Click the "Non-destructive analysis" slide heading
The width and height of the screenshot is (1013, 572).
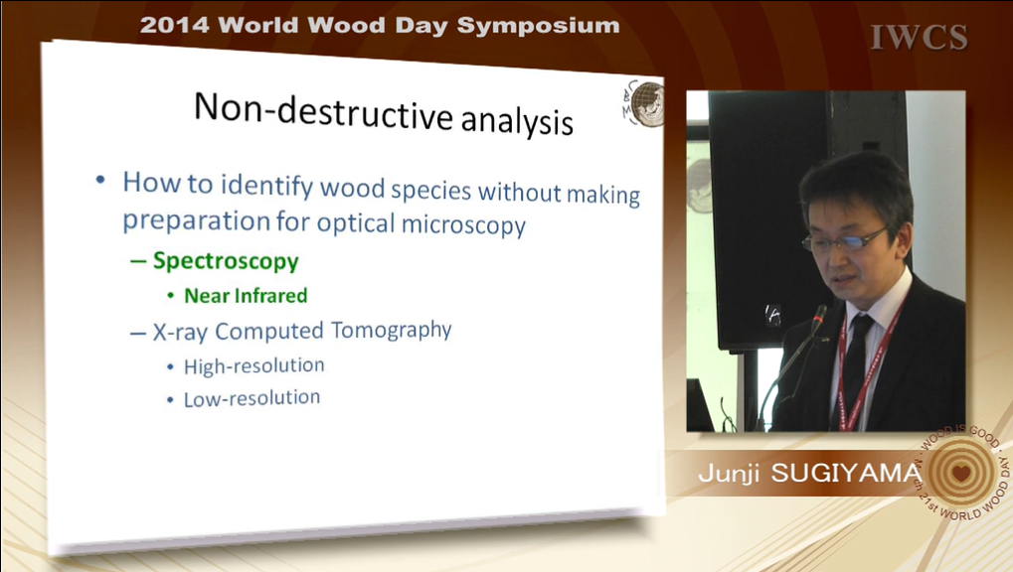pyautogui.click(x=383, y=113)
